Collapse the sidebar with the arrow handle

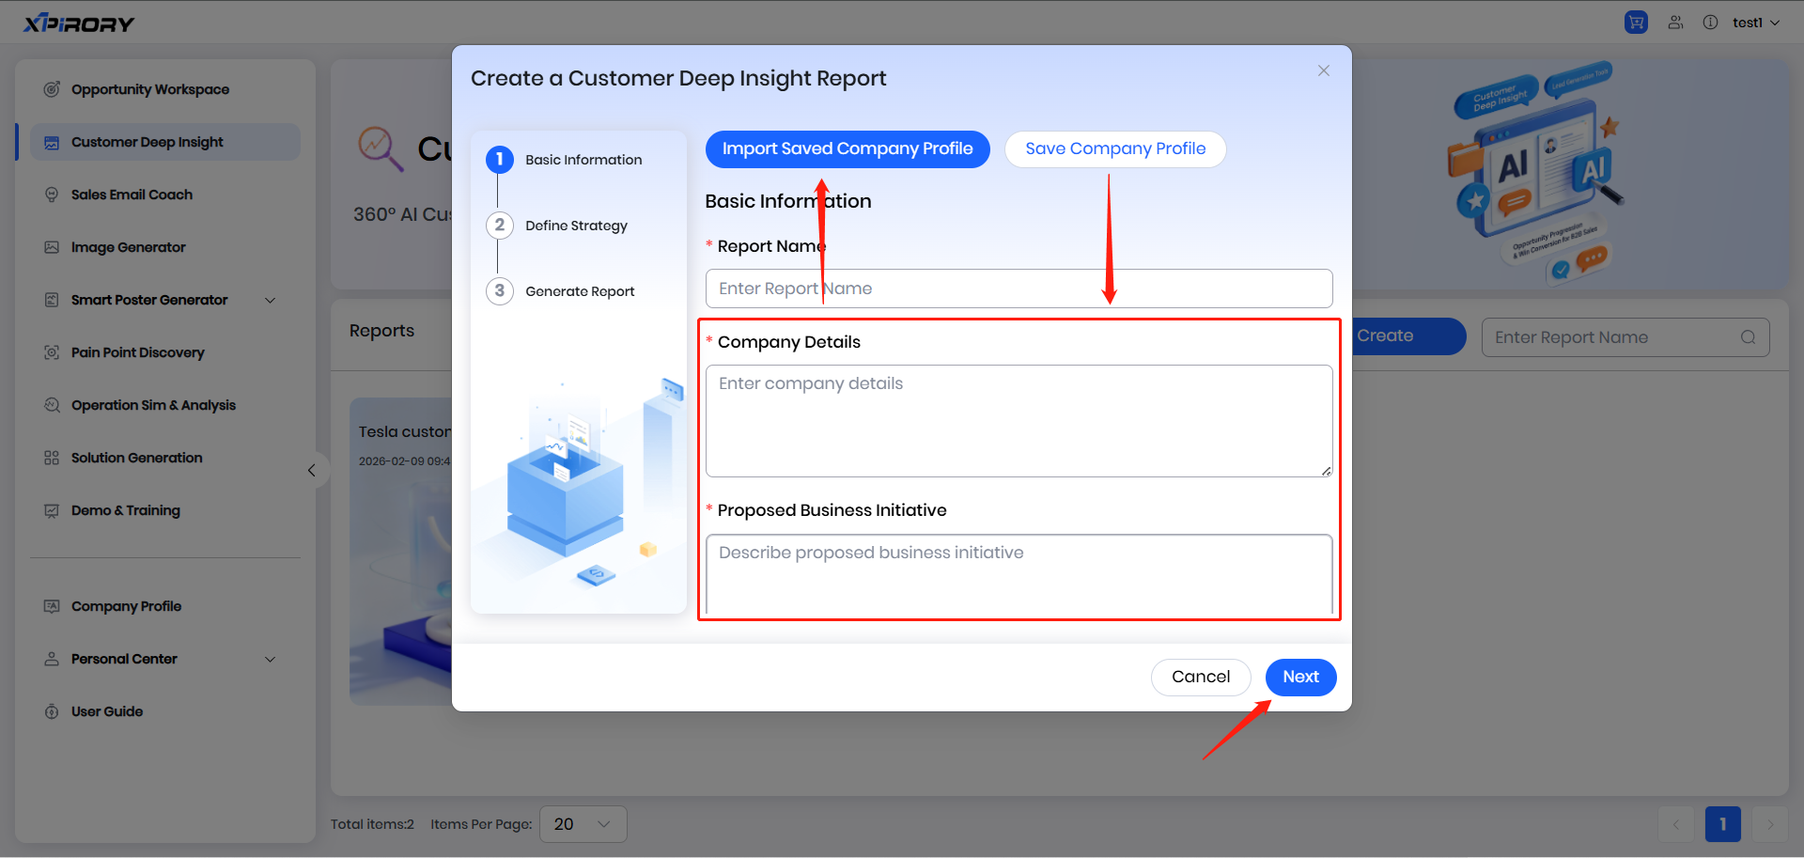tap(312, 470)
